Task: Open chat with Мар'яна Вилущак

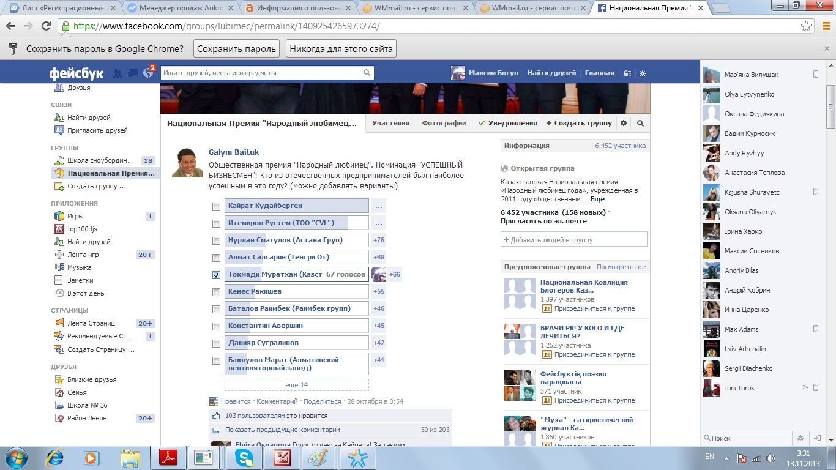Action: (761, 75)
